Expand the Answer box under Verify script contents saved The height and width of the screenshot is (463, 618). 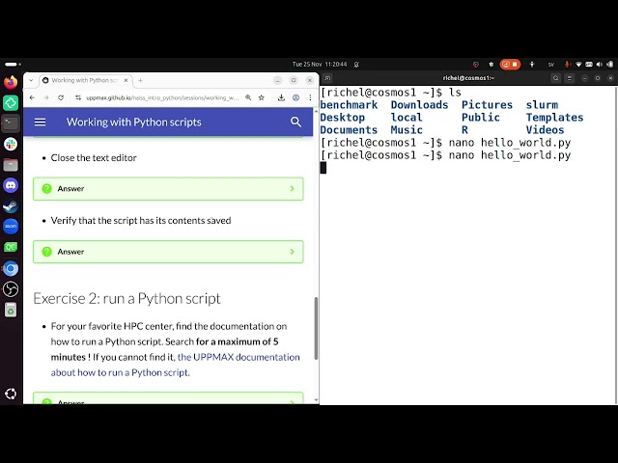168,252
